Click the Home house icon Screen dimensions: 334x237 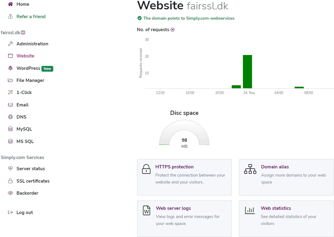point(10,4)
